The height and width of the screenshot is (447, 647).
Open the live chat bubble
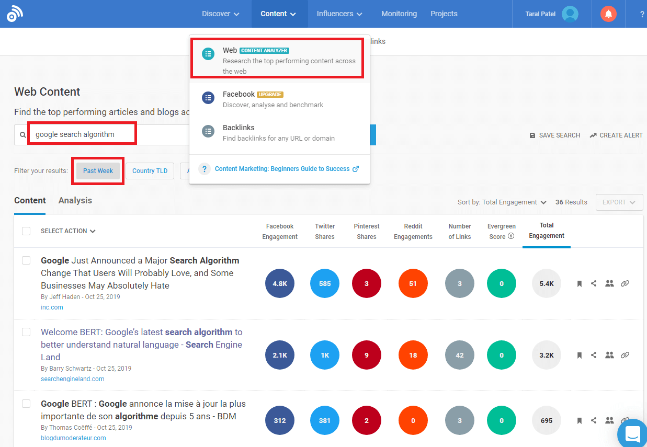(632, 433)
